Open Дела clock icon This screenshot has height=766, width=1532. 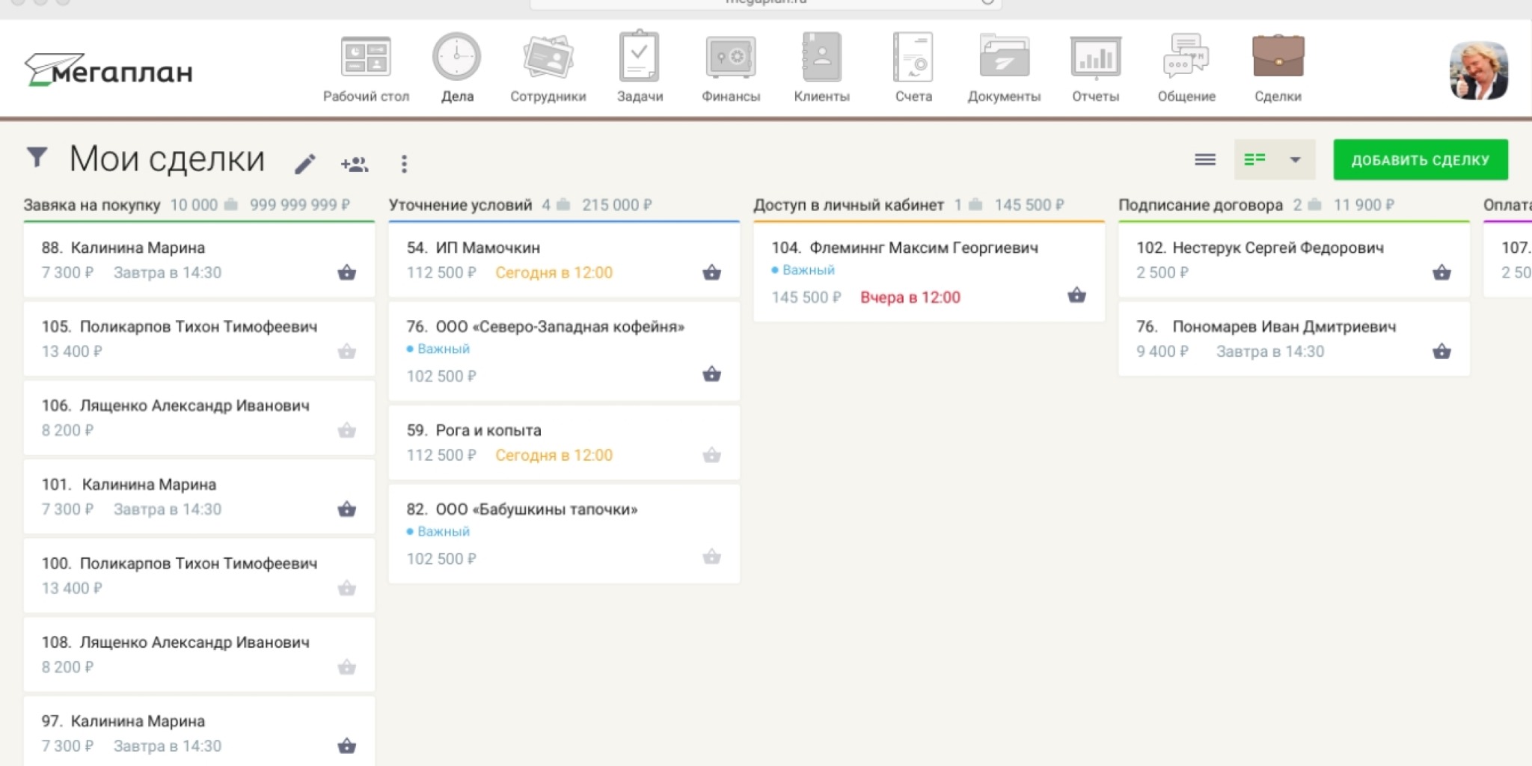pos(457,56)
